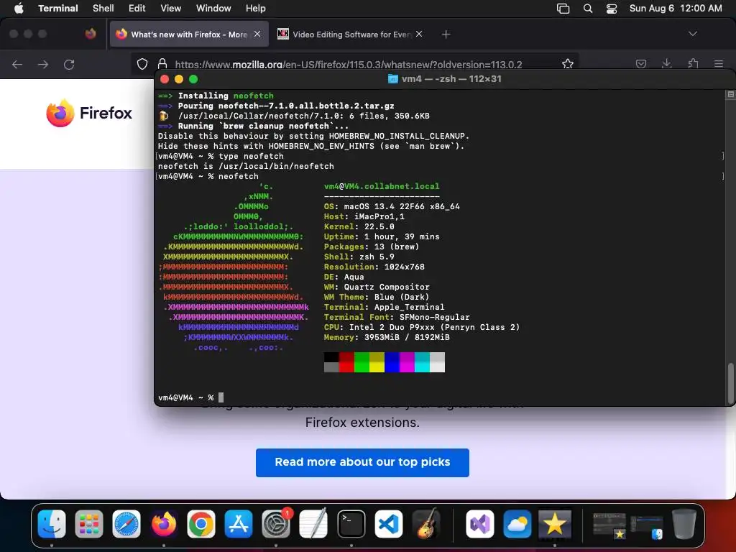This screenshot has width=736, height=552.
Task: Select the Video Editing Software tab
Action: (x=350, y=34)
